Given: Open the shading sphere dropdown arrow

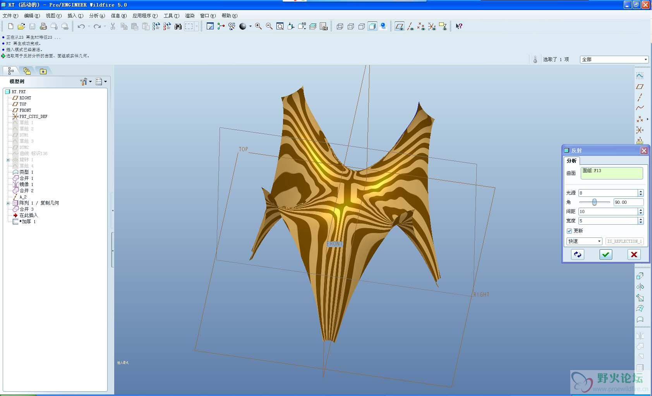Looking at the screenshot, I should pyautogui.click(x=251, y=26).
